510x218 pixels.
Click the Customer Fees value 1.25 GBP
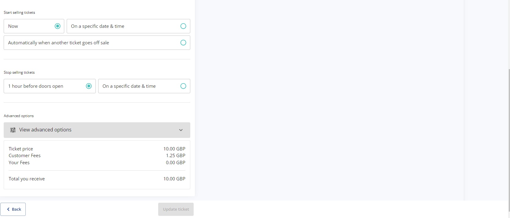176,156
